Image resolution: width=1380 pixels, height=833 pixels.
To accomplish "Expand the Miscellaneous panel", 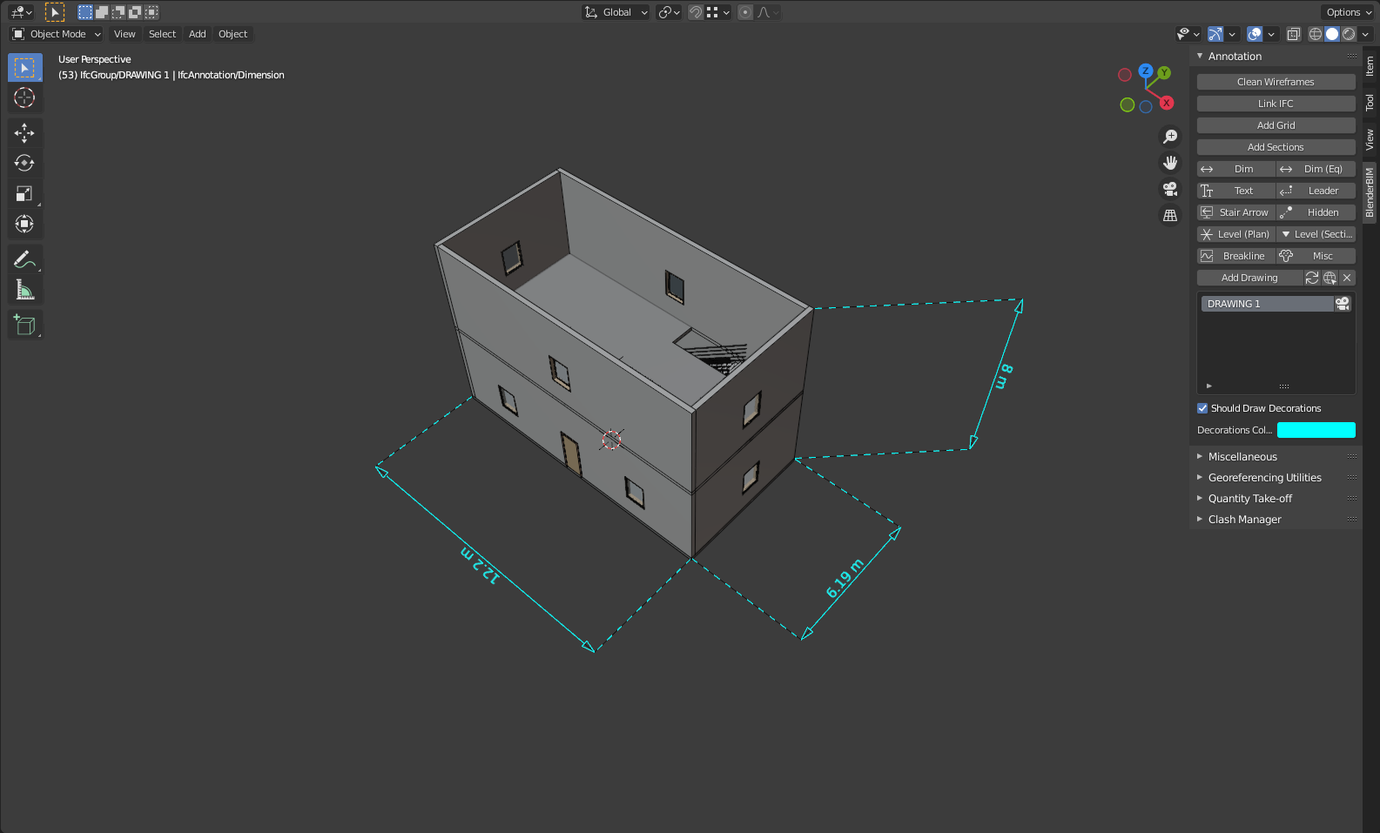I will (1276, 456).
